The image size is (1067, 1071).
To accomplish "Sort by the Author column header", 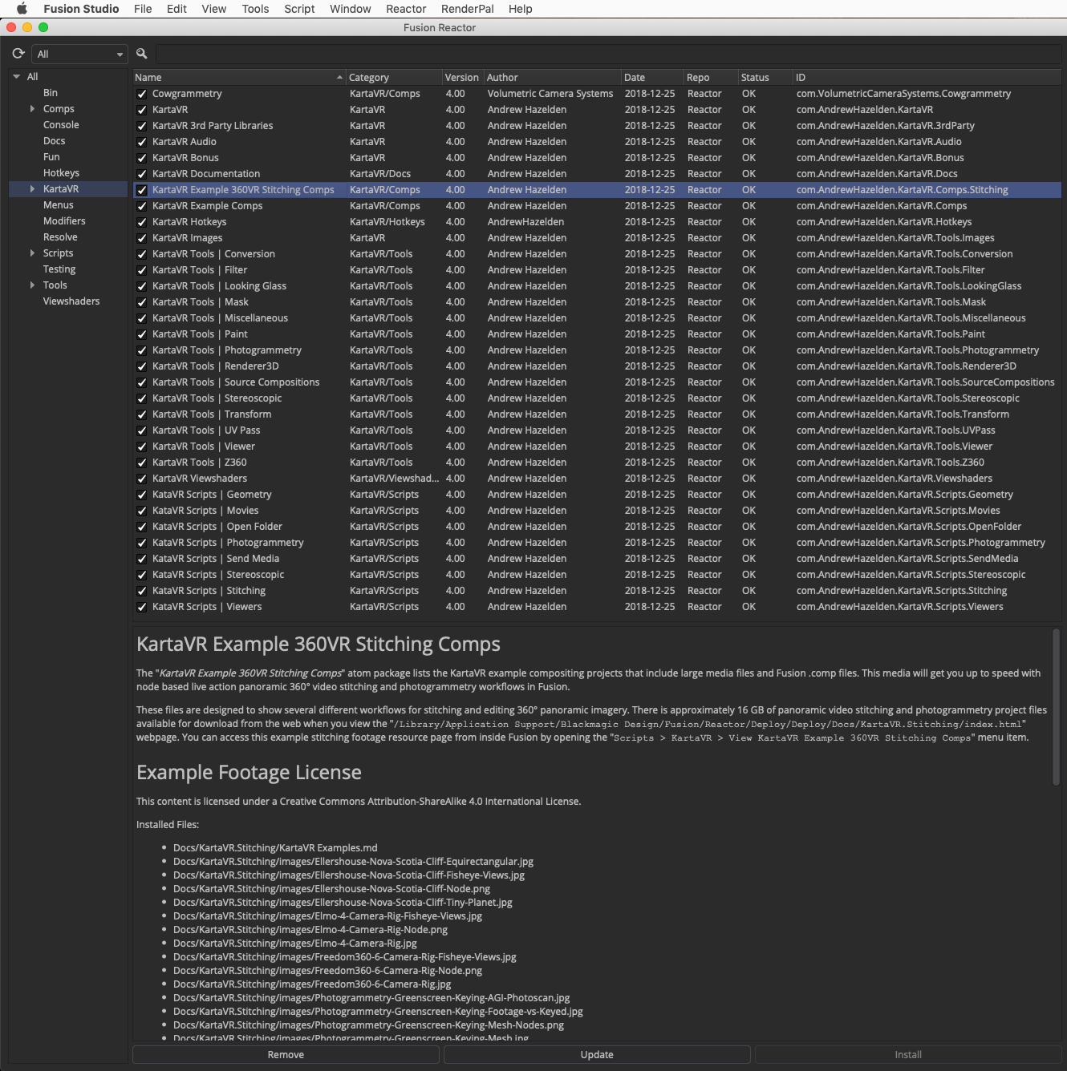I will point(552,78).
